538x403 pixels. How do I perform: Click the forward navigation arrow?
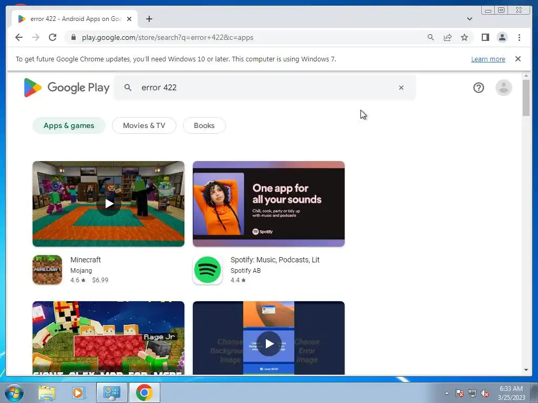(x=36, y=37)
